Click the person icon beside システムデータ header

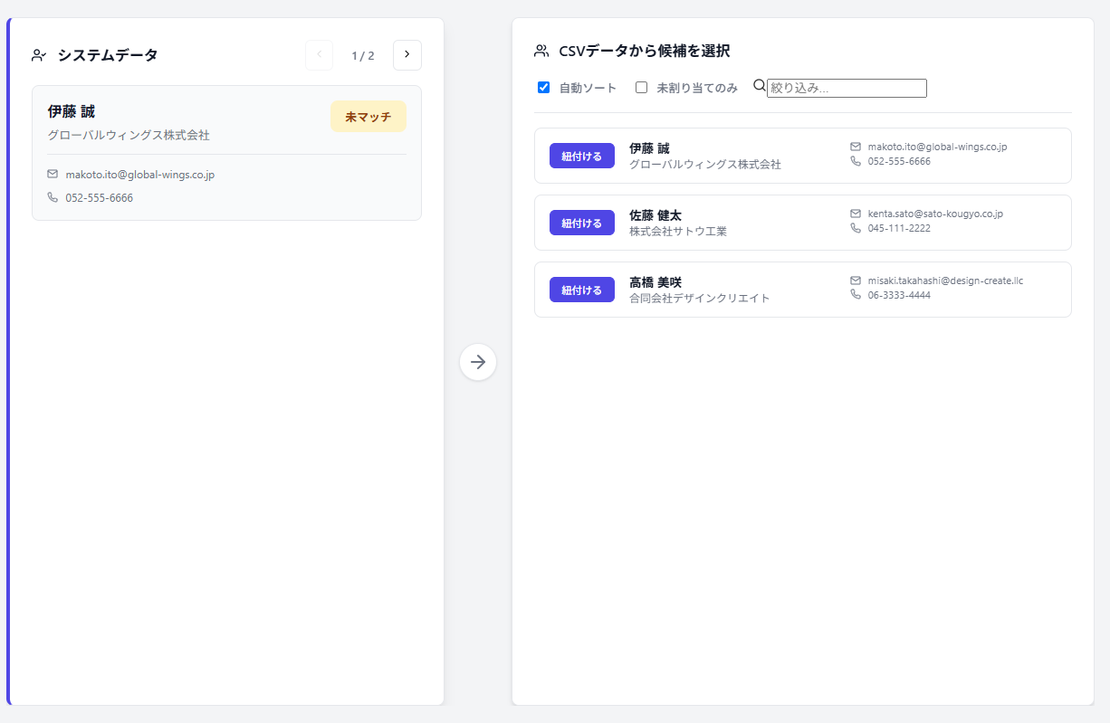(x=37, y=54)
